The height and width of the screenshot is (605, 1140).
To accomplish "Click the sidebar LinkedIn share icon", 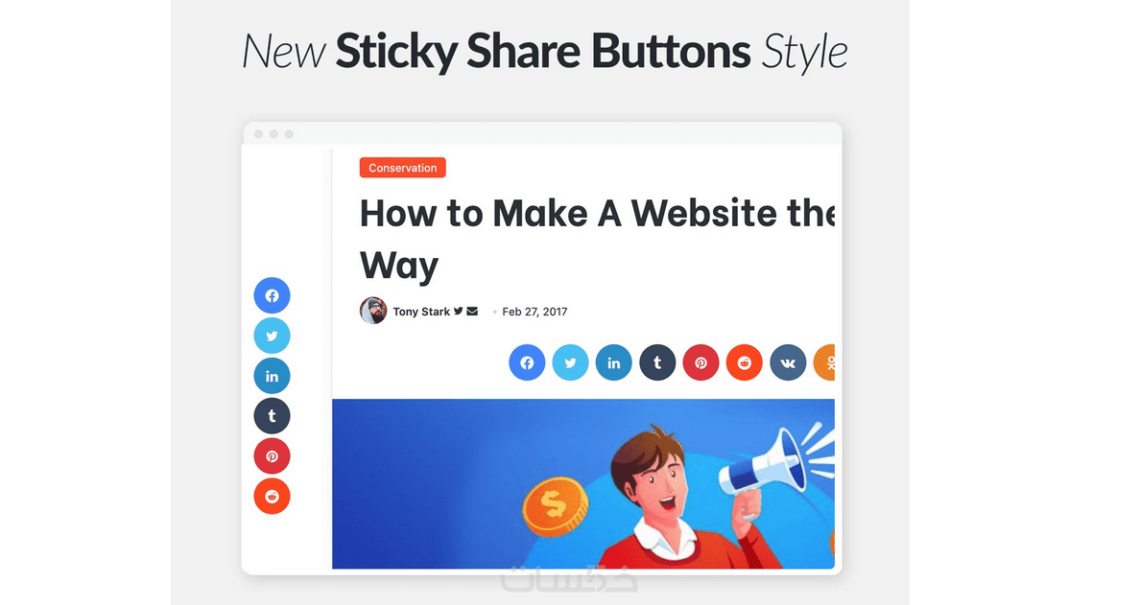I will [x=272, y=376].
